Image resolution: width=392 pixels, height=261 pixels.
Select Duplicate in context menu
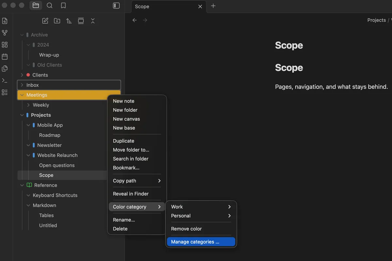(137, 141)
